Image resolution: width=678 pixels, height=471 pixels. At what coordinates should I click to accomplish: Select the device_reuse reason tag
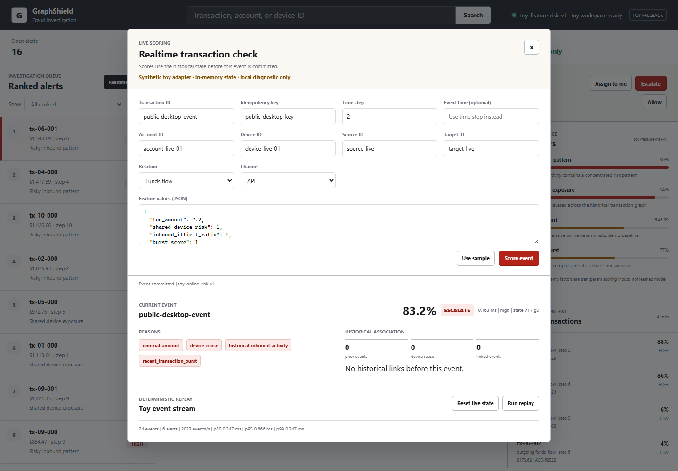point(204,345)
